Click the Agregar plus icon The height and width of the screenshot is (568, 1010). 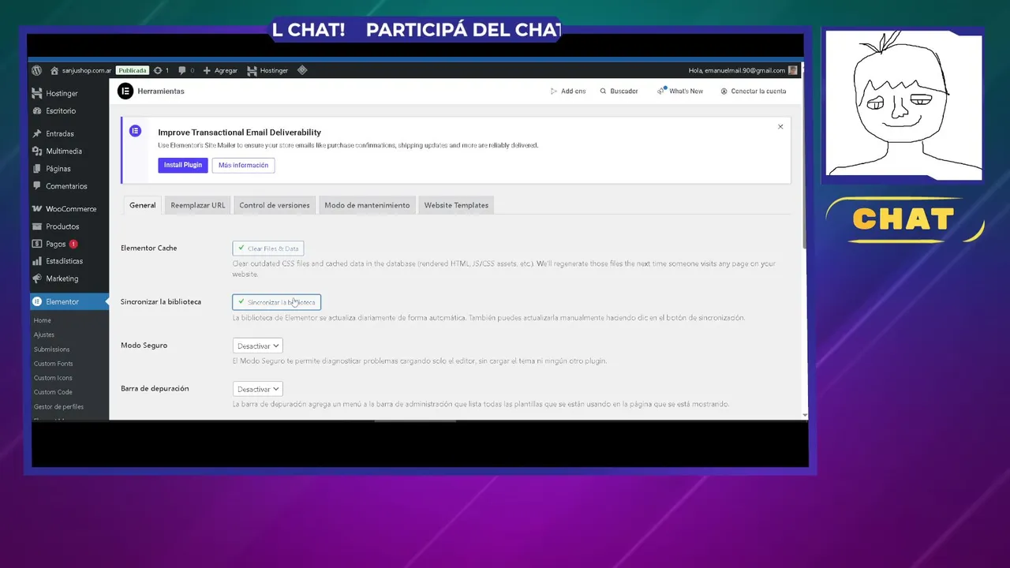point(207,70)
